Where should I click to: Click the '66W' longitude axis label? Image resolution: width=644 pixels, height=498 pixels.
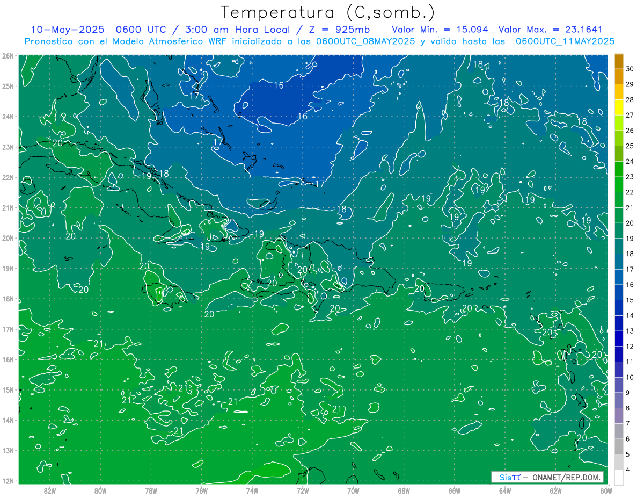pyautogui.click(x=455, y=490)
